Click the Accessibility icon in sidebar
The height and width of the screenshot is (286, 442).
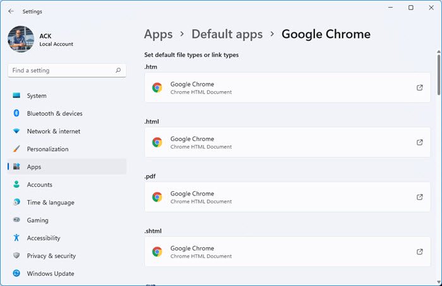(x=16, y=239)
